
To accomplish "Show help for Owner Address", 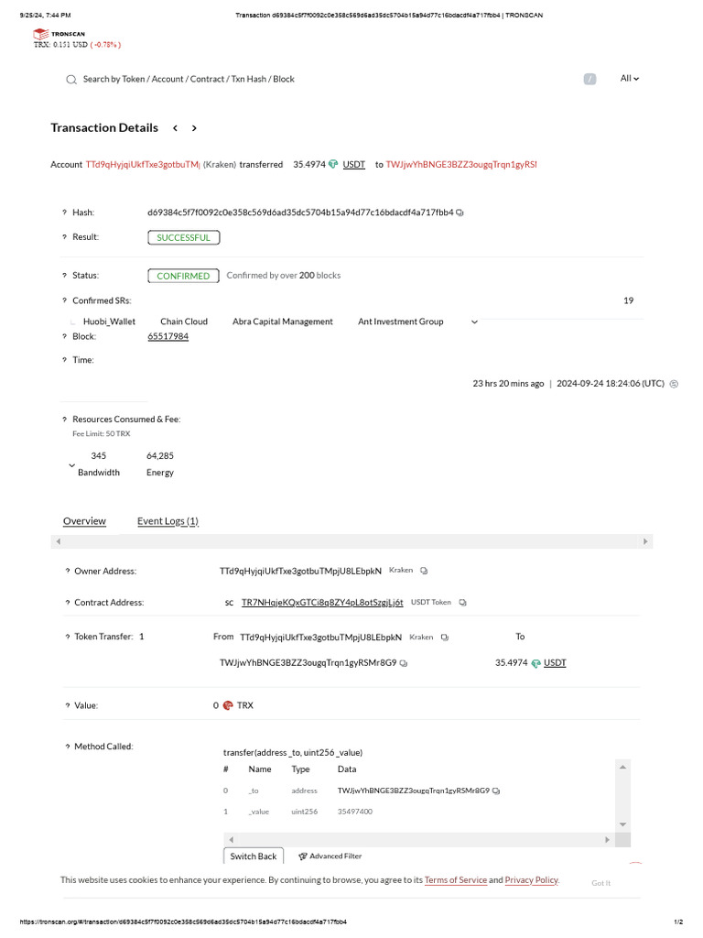I will [x=68, y=571].
